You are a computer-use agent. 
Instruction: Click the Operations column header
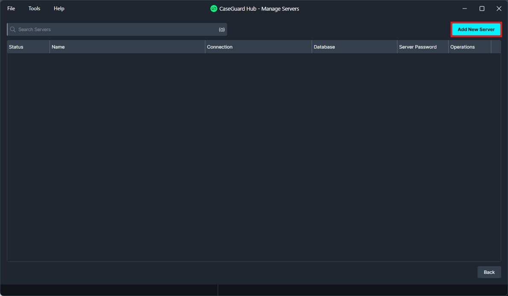click(x=470, y=47)
